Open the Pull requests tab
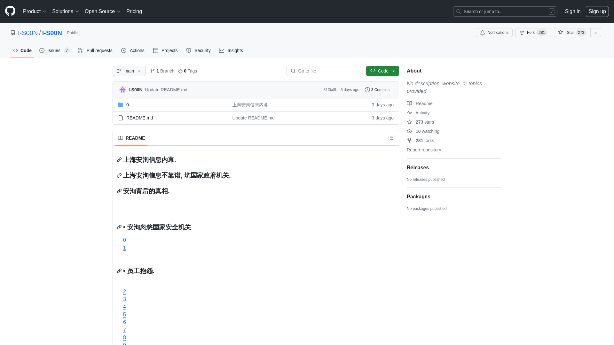Screen dimensions: 614x345 pos(95,50)
